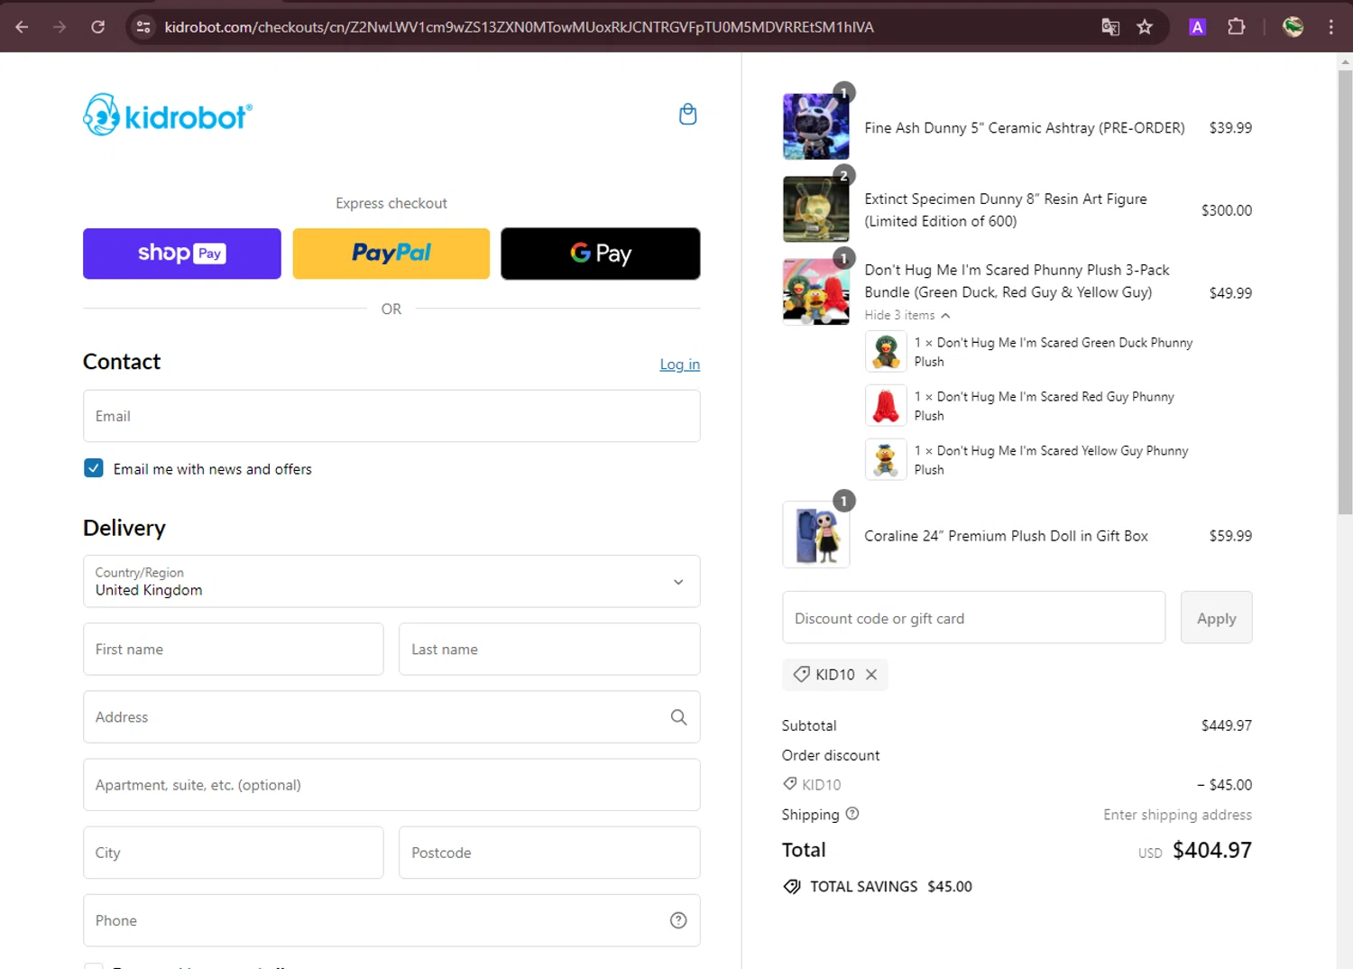1353x969 pixels.
Task: Click the Extinct Specimen Dunny $300.00 price
Action: point(1227,210)
